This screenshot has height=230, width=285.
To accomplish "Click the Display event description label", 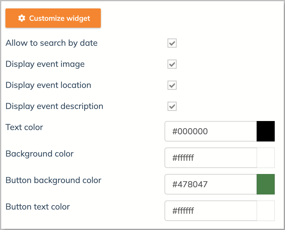I will [54, 106].
